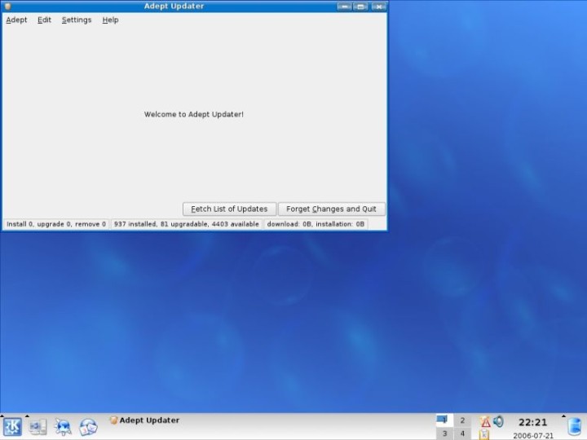Launch Konqueror web browser from the panel

point(63,427)
